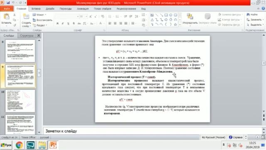Screen dimensions: 266x150
Task: Toggle text shadow formatting
Action: [x=74, y=23]
